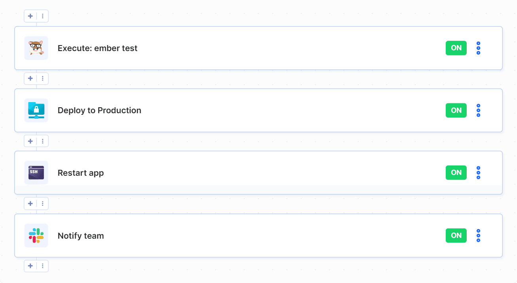Click the SSH terminal icon

36,173
